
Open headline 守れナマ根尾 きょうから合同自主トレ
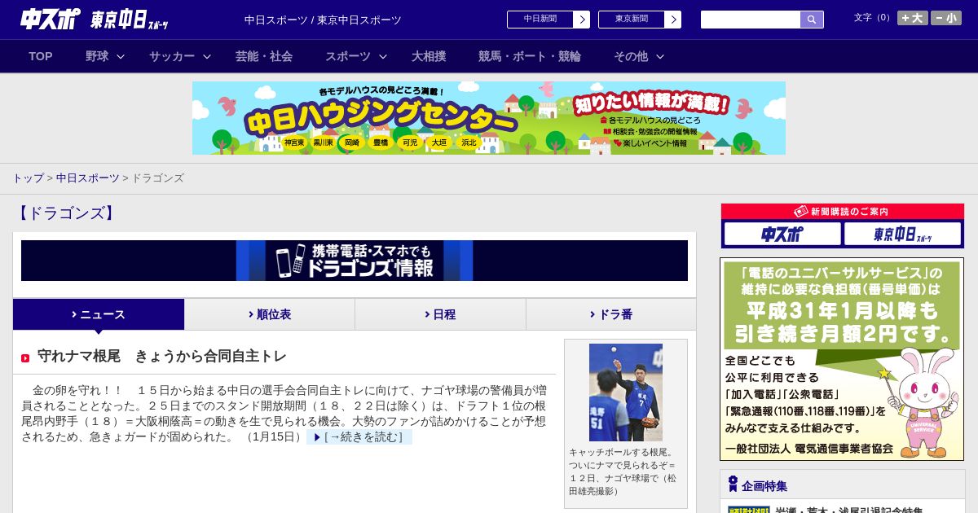coord(162,357)
